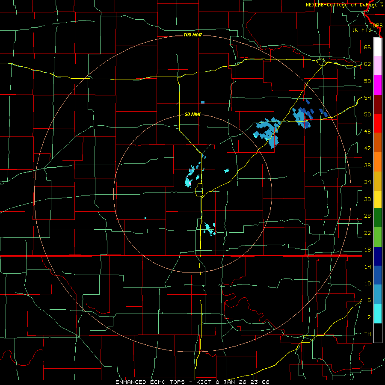Click the '50' legend value

pyautogui.click(x=367, y=115)
